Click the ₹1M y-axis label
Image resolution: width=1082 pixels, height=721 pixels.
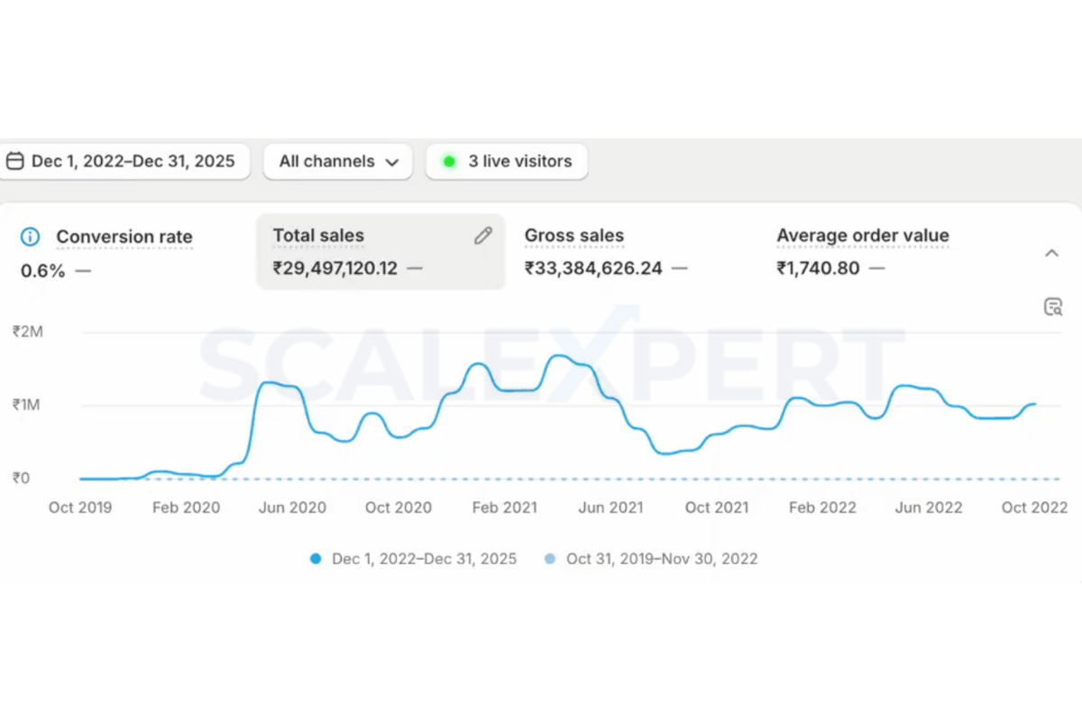click(x=28, y=405)
